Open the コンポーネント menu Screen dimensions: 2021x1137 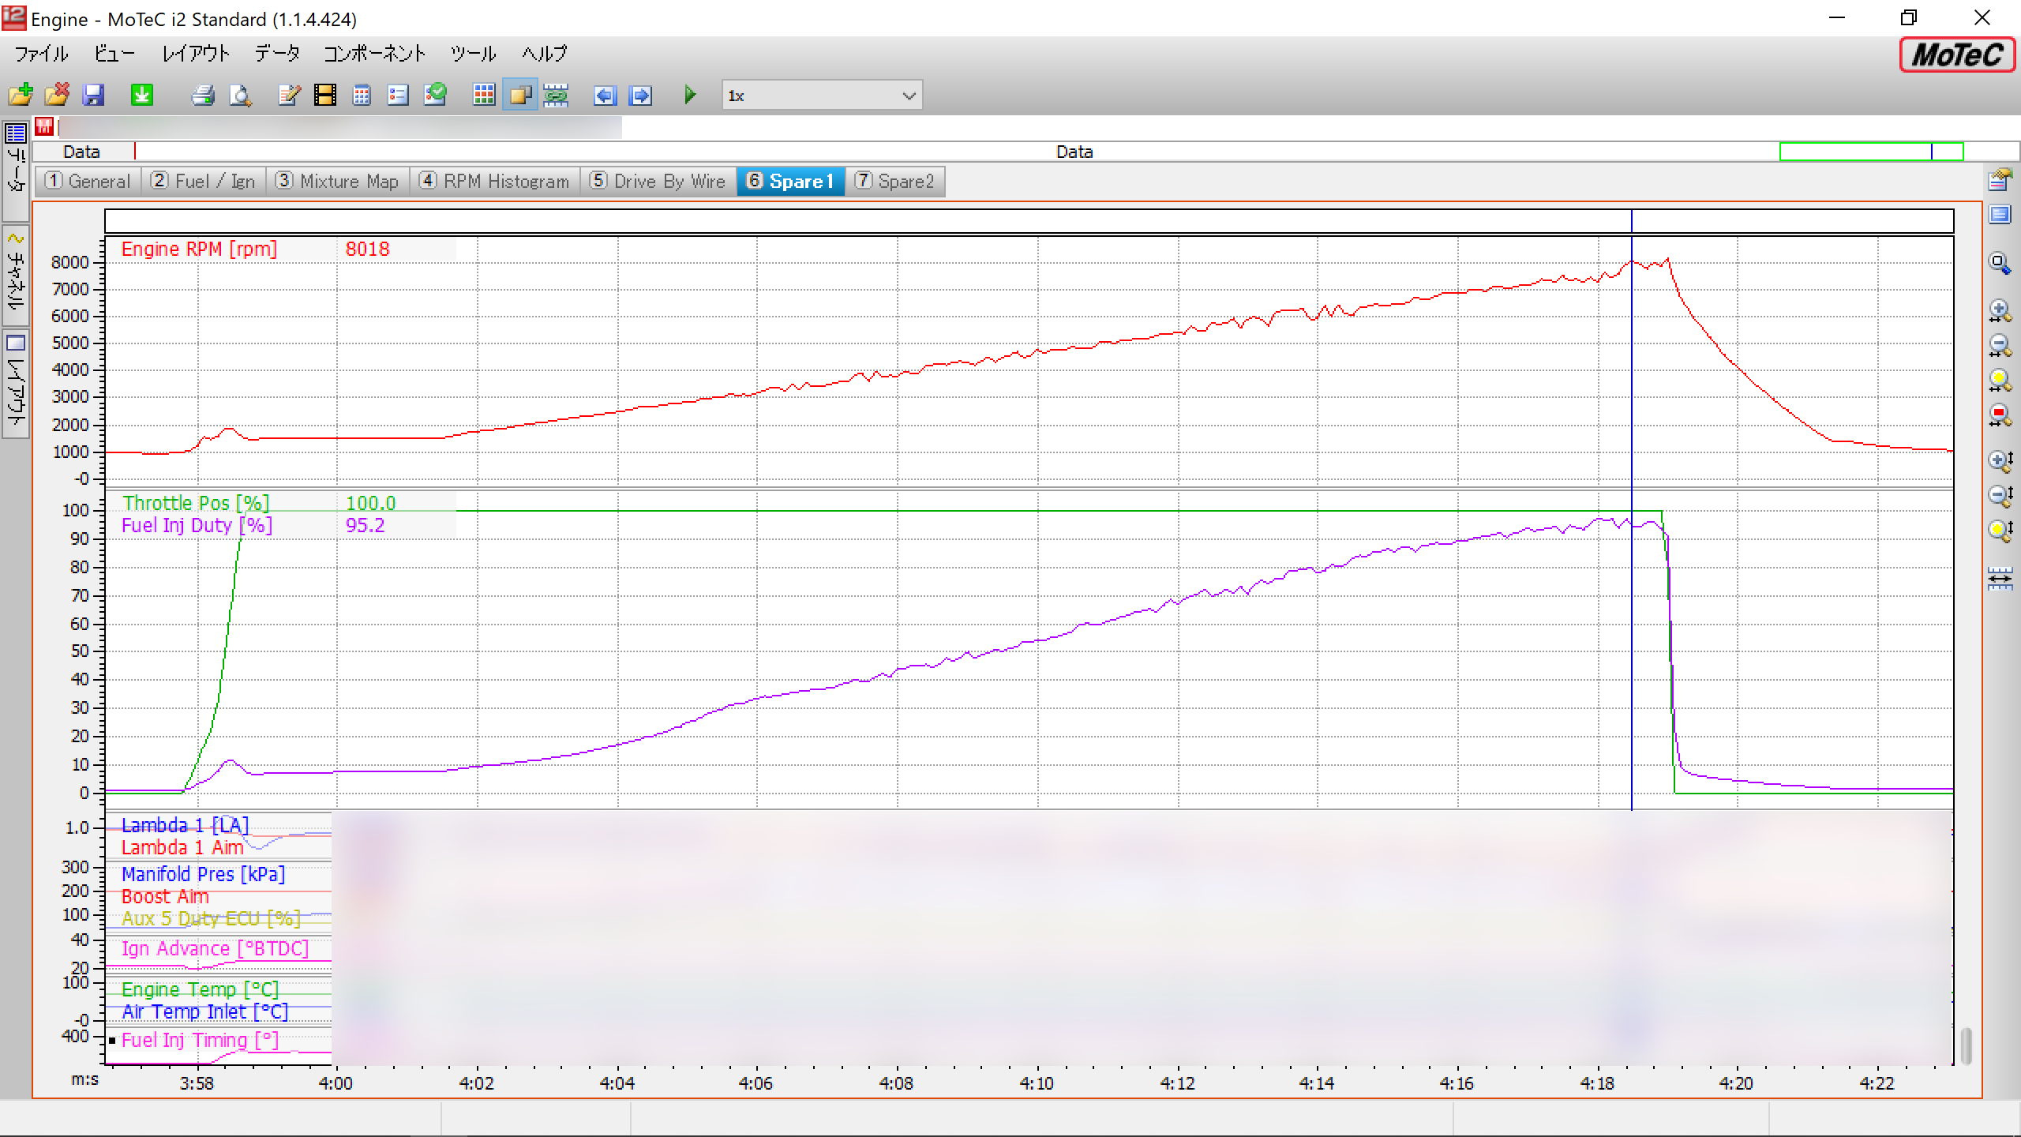tap(374, 54)
